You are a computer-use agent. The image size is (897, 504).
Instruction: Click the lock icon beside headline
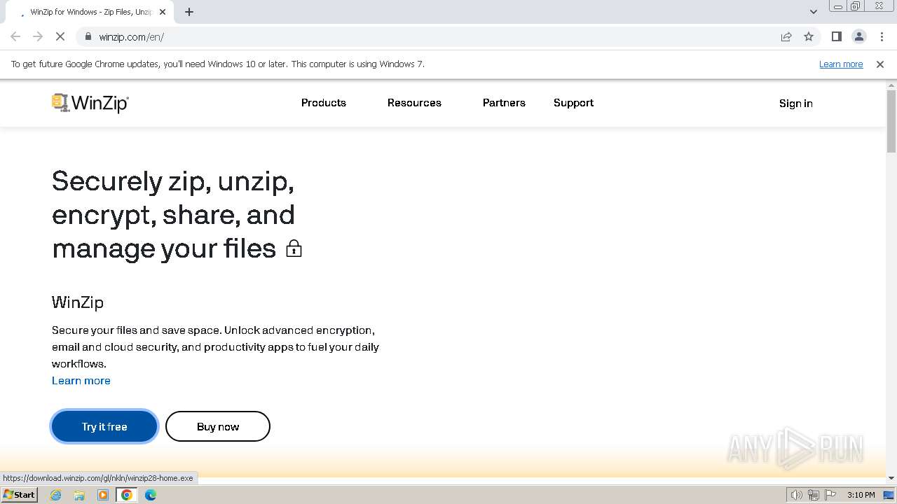point(294,248)
